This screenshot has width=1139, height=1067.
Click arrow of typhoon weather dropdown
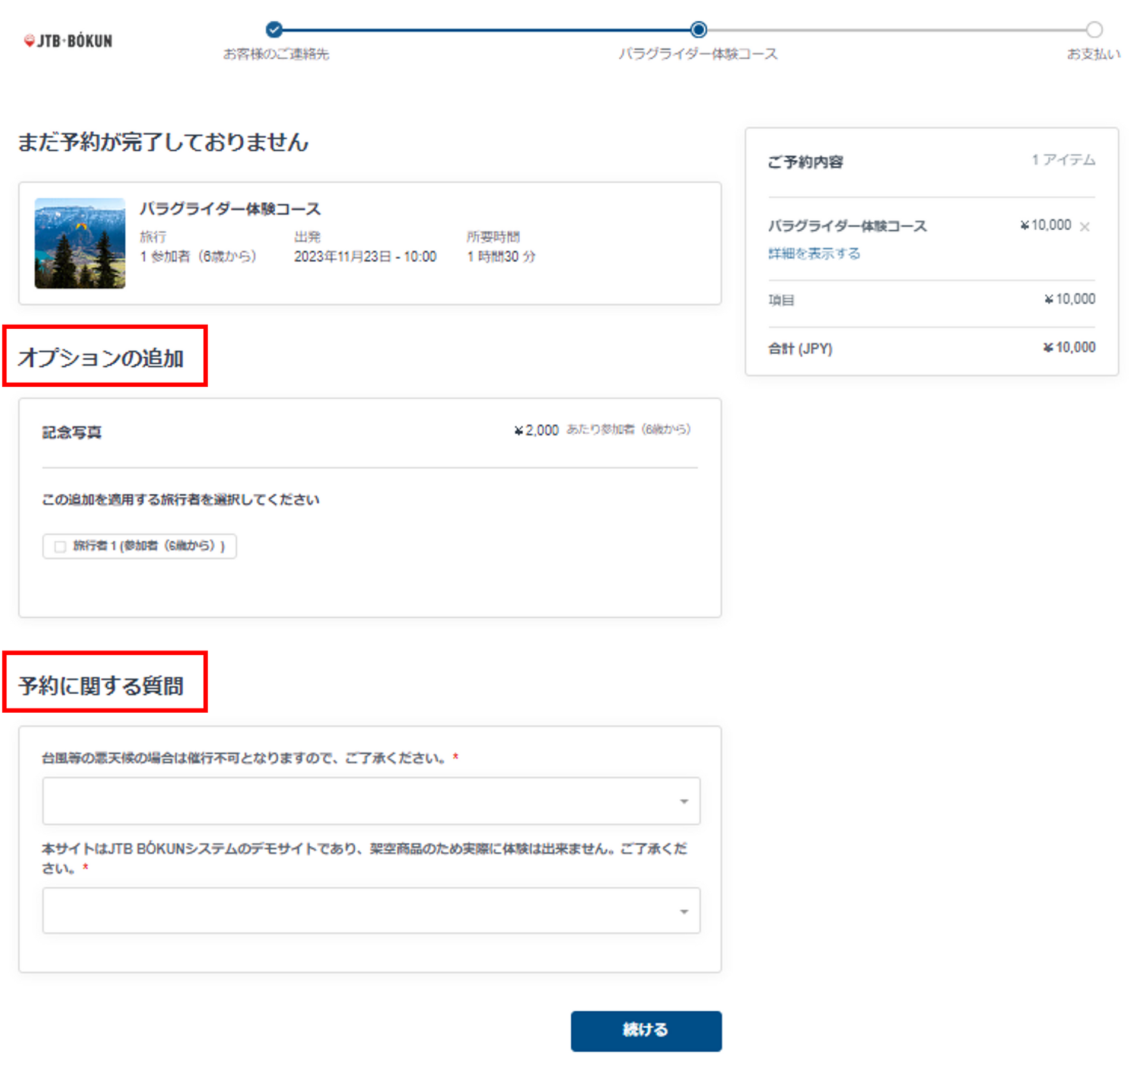pyautogui.click(x=683, y=801)
